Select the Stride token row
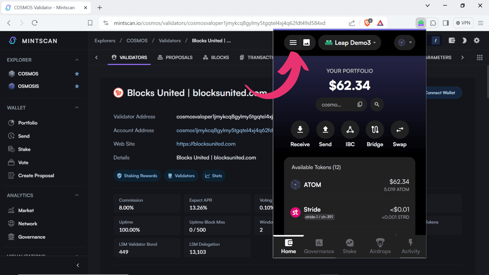The width and height of the screenshot is (489, 275). (350, 213)
